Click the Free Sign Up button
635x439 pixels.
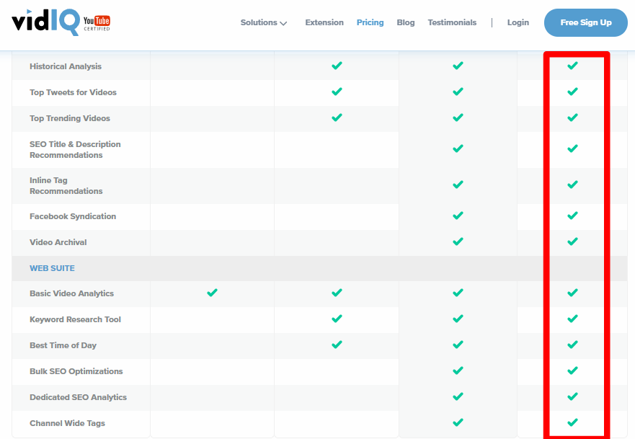click(585, 22)
